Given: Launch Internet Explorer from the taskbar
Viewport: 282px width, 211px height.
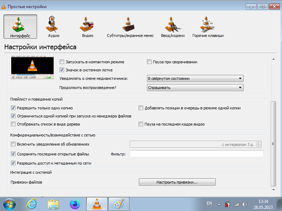Looking at the screenshot, I should (x=31, y=204).
